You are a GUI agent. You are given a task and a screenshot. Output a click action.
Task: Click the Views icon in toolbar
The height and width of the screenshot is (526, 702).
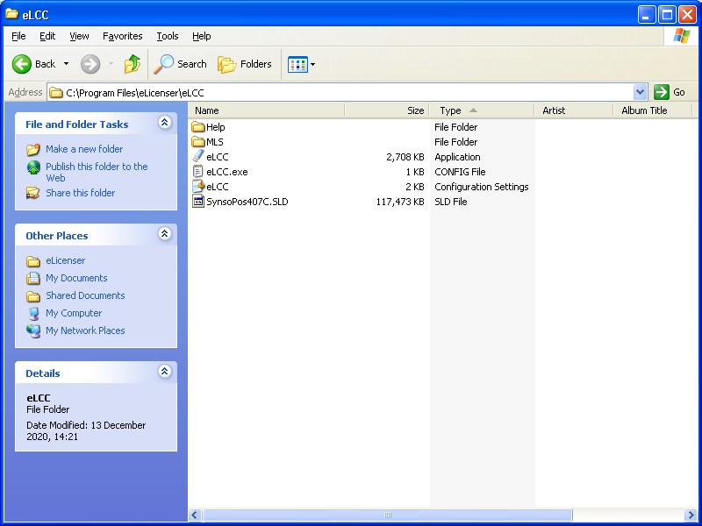297,64
